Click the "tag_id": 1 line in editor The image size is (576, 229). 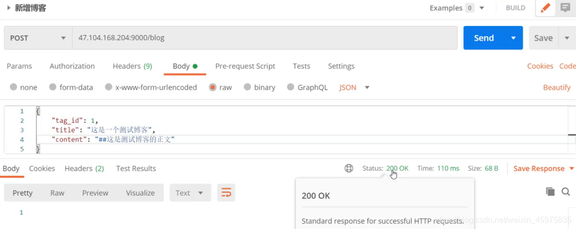click(75, 121)
